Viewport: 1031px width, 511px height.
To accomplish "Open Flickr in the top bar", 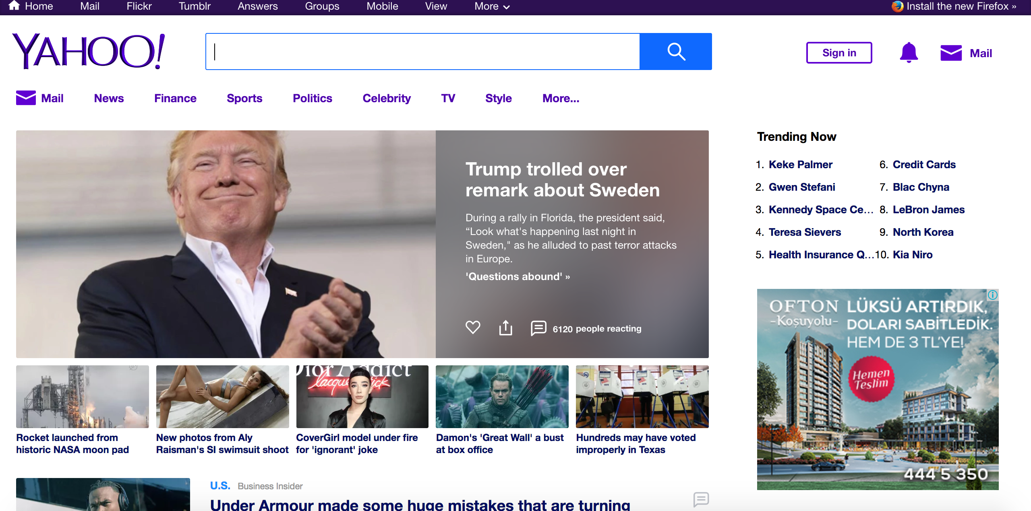I will point(139,6).
